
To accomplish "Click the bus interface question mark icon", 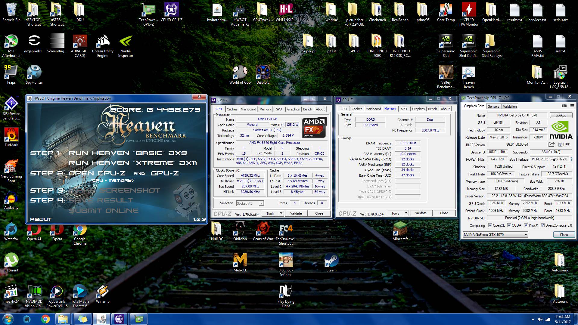I will pos(571,159).
